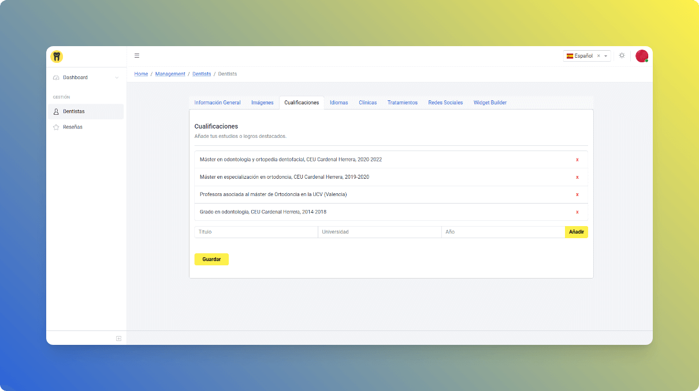Remove the Máster en especialización en ortodoncia entry
Screen dimensions: 699x391
coord(577,177)
